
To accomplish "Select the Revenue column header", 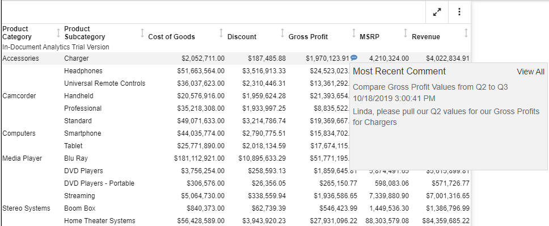I will point(426,37).
